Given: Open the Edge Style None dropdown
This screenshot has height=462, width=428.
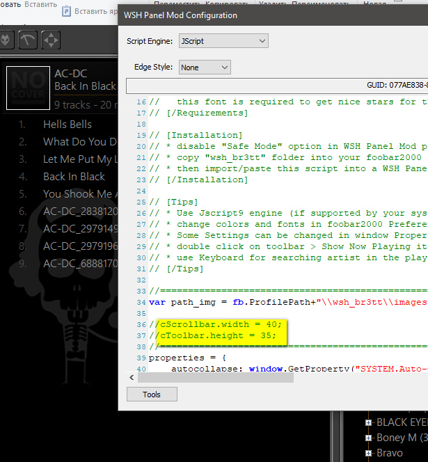Looking at the screenshot, I should 205,67.
